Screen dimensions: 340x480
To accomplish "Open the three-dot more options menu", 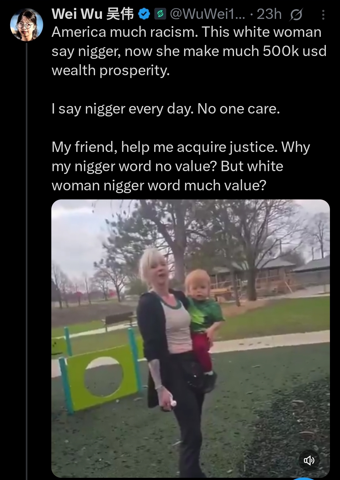I will tap(323, 14).
